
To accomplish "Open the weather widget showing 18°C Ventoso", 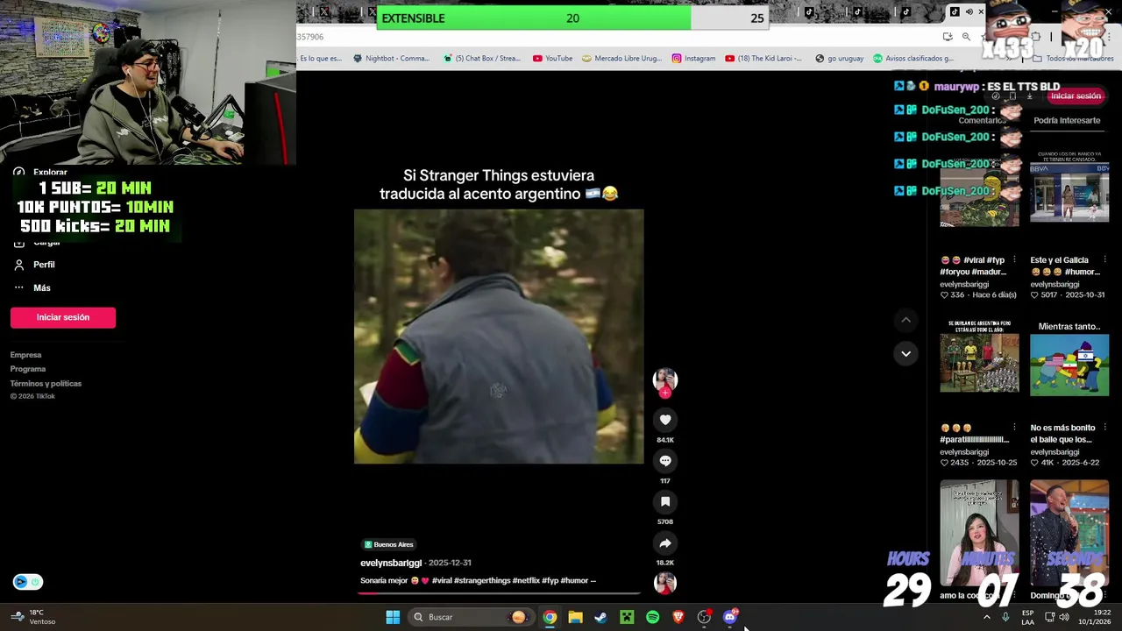I will coord(33,617).
